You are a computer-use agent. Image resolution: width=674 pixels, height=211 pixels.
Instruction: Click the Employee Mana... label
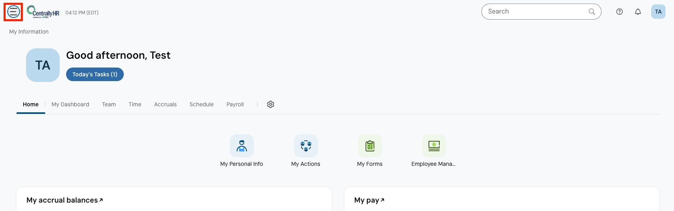[434, 164]
